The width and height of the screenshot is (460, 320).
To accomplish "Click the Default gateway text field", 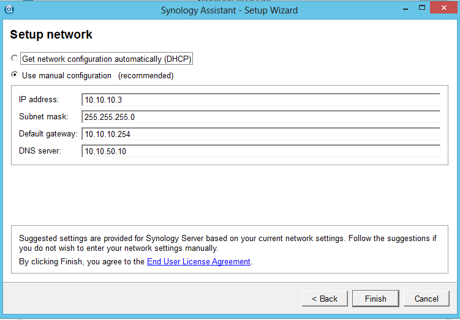I will [260, 134].
